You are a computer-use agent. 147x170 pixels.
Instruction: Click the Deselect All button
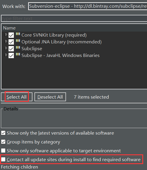tap(50, 97)
